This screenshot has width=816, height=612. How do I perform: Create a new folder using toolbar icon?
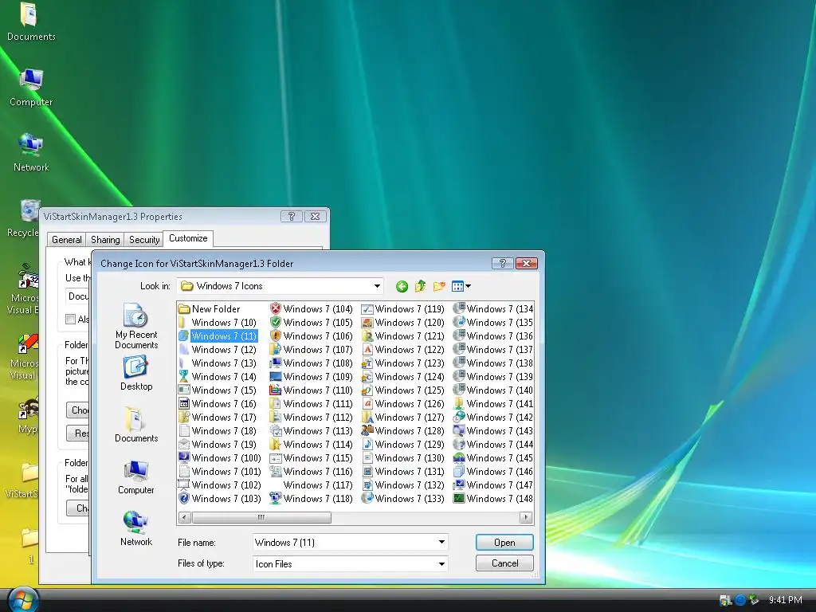click(x=439, y=286)
